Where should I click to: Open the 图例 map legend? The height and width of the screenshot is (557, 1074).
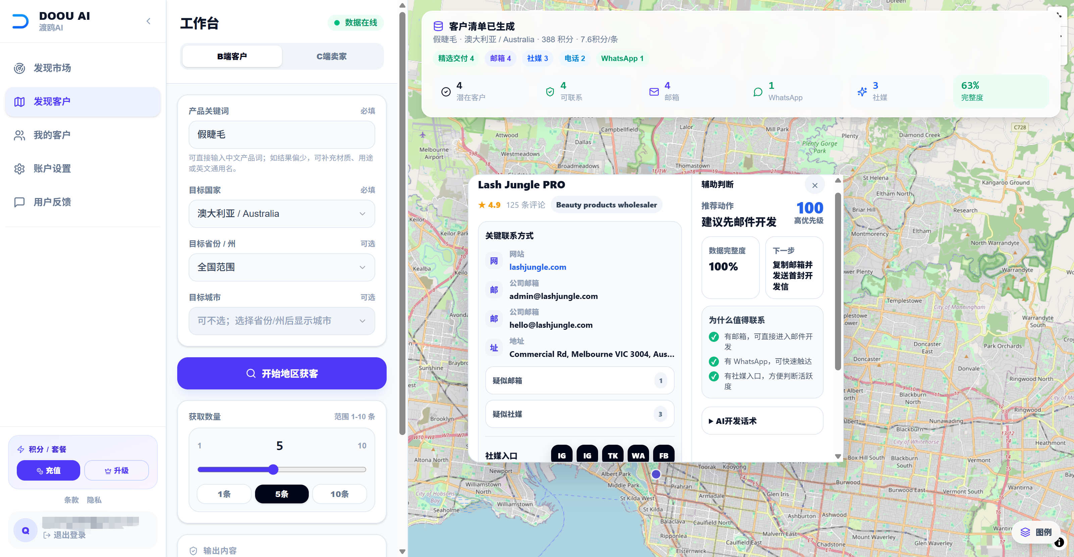[x=1036, y=532]
